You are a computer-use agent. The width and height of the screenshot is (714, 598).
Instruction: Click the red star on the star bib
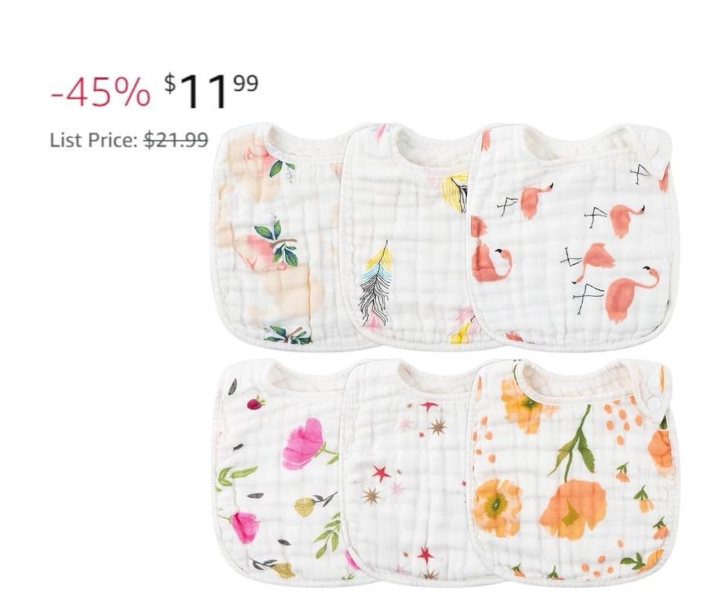pos(381,474)
